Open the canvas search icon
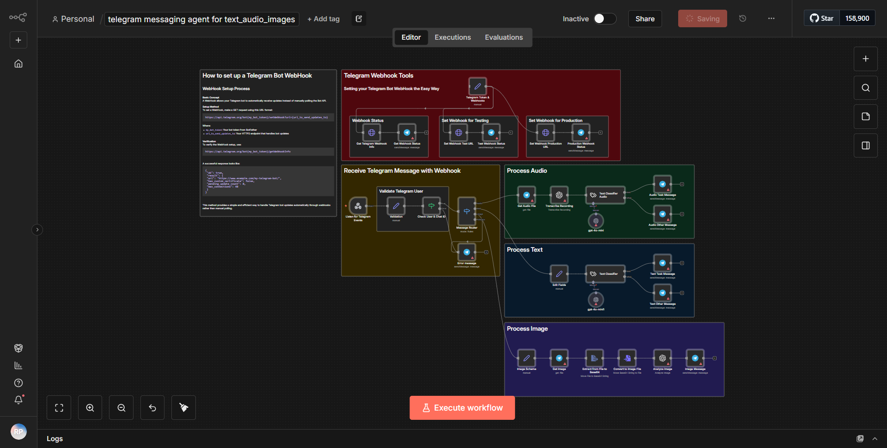 [x=866, y=88]
